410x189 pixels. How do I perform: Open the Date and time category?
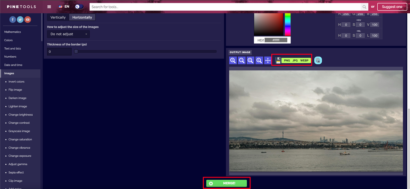coord(13,65)
